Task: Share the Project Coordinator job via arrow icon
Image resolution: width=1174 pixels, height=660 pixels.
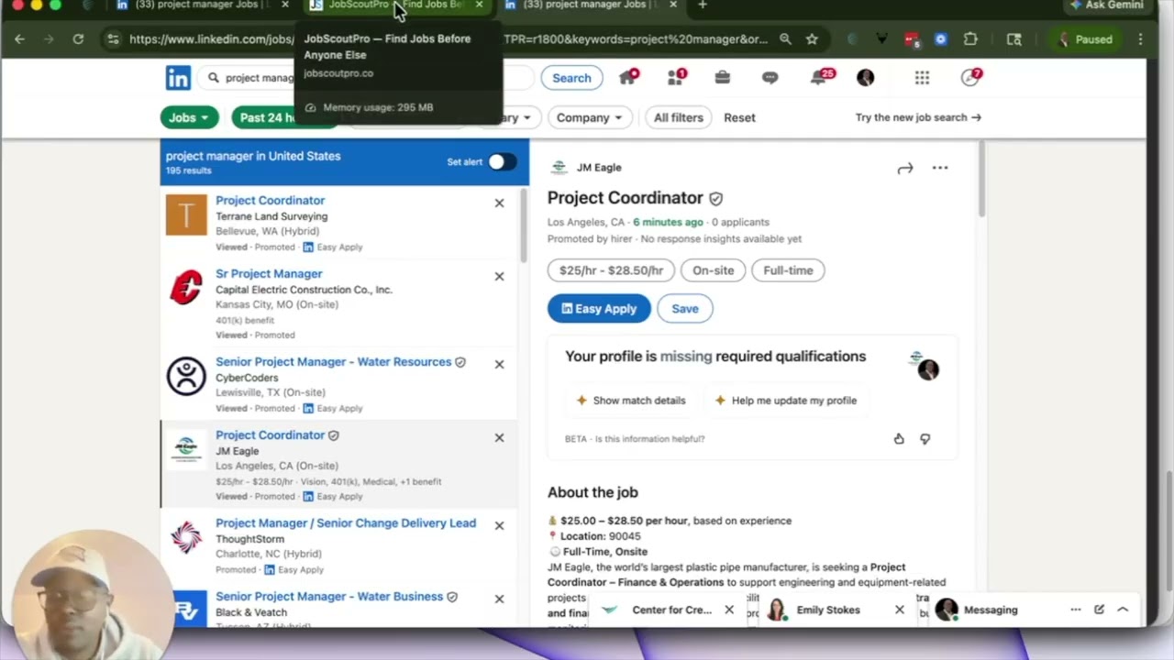Action: click(x=905, y=168)
